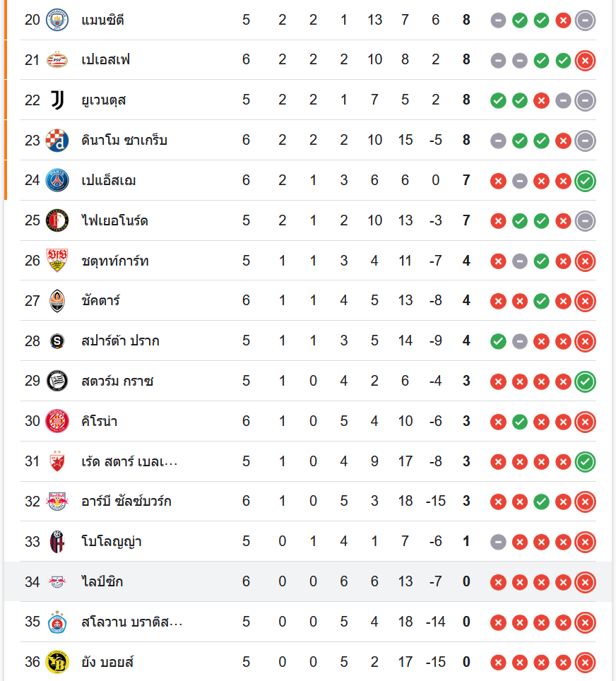This screenshot has height=681, width=616.
Task: Select the row ranked 31 position number
Action: pos(32,462)
